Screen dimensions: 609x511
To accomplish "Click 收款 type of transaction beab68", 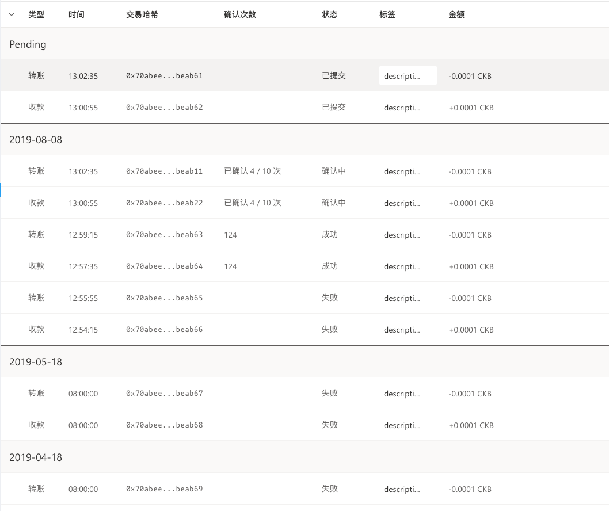I will coord(36,425).
